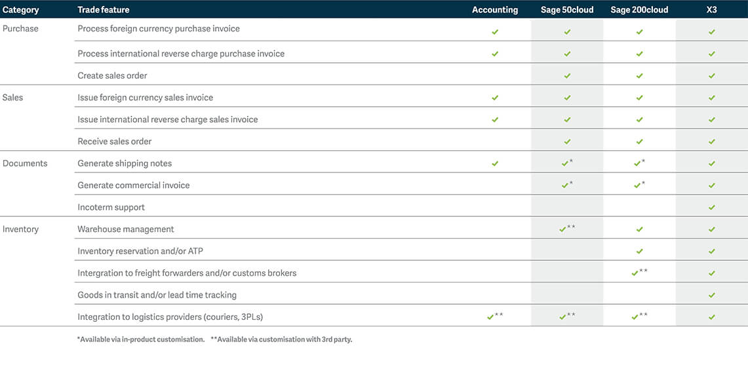Click the Inventory category label

[20, 229]
